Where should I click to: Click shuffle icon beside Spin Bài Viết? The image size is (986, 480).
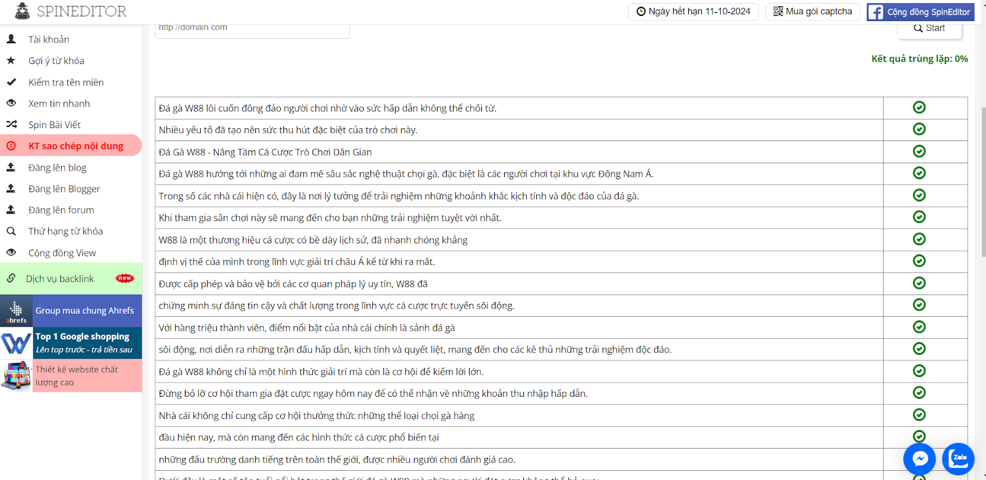point(11,124)
